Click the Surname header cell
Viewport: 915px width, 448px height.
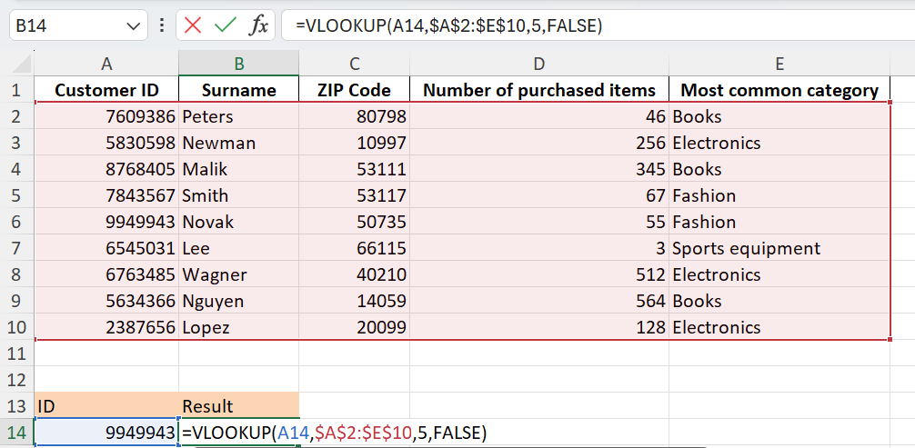(x=238, y=90)
